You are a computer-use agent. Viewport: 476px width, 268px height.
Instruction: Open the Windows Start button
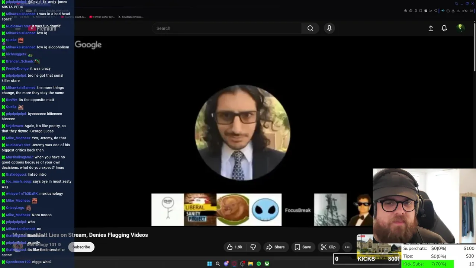(209, 264)
